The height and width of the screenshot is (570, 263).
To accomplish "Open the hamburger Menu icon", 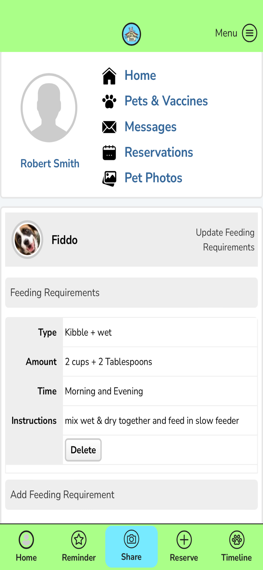I will [x=249, y=33].
